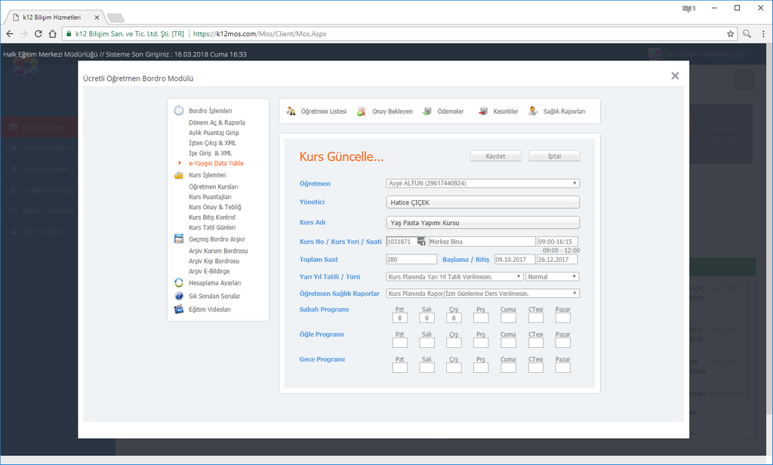This screenshot has width=773, height=465.
Task: Open e-Yaygın Data Yükle
Action: click(216, 163)
